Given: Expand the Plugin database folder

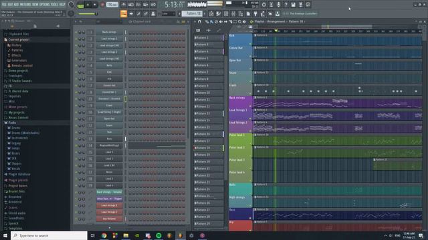Looking at the screenshot, I should 17,174.
